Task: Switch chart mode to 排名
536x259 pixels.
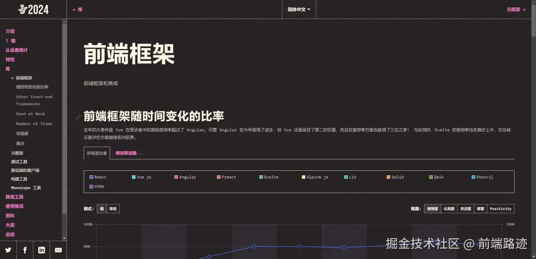Action: [113, 209]
